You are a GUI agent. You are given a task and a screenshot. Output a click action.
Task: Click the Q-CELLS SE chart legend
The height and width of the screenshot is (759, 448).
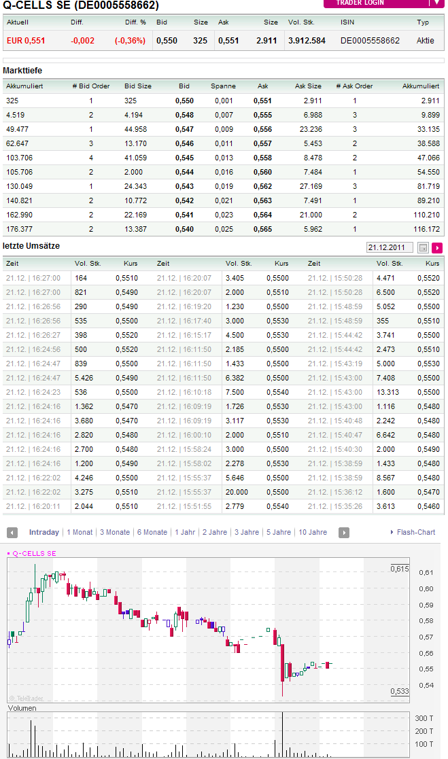pos(31,553)
